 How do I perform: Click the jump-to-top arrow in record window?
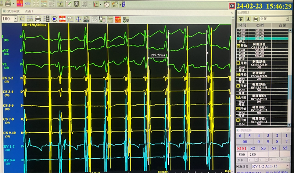click(x=240, y=18)
